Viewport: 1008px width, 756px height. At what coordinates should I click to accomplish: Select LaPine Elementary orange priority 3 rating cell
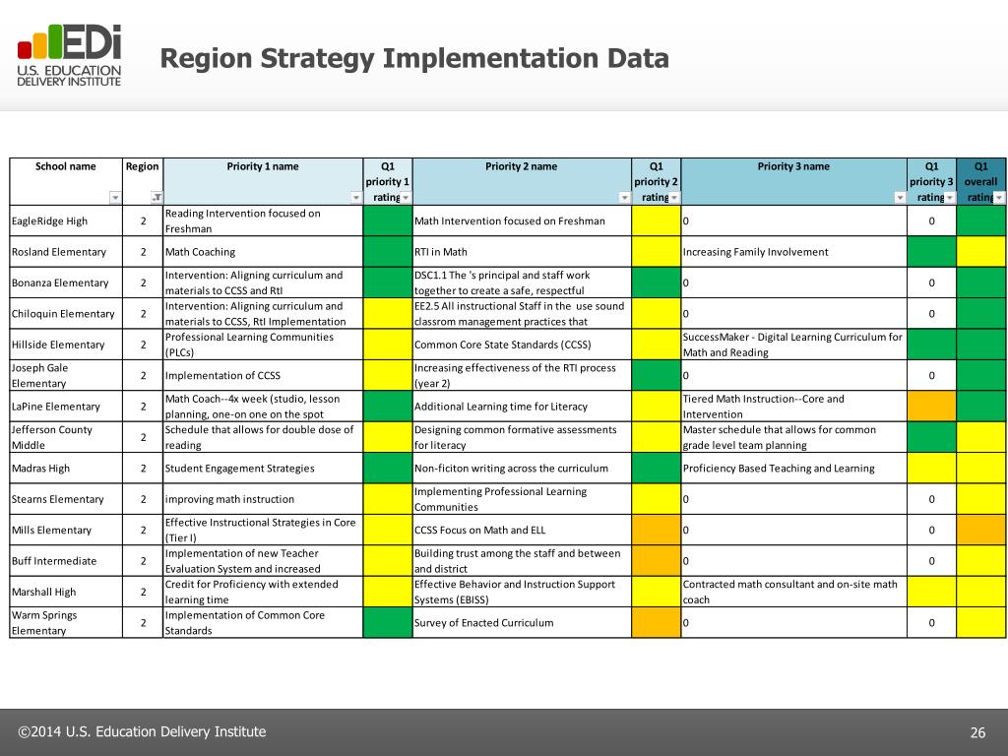(931, 406)
